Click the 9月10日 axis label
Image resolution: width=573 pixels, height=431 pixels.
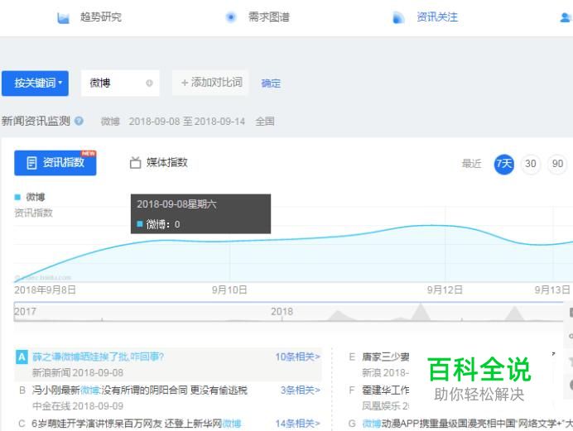tap(229, 290)
